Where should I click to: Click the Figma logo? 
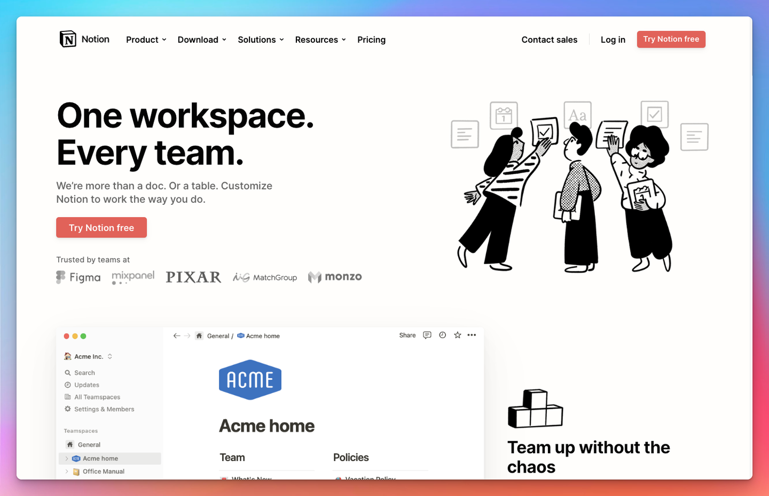coord(79,277)
